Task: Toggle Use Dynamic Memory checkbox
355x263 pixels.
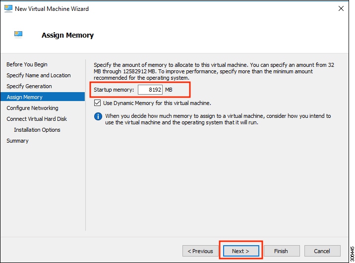Action: coord(97,103)
